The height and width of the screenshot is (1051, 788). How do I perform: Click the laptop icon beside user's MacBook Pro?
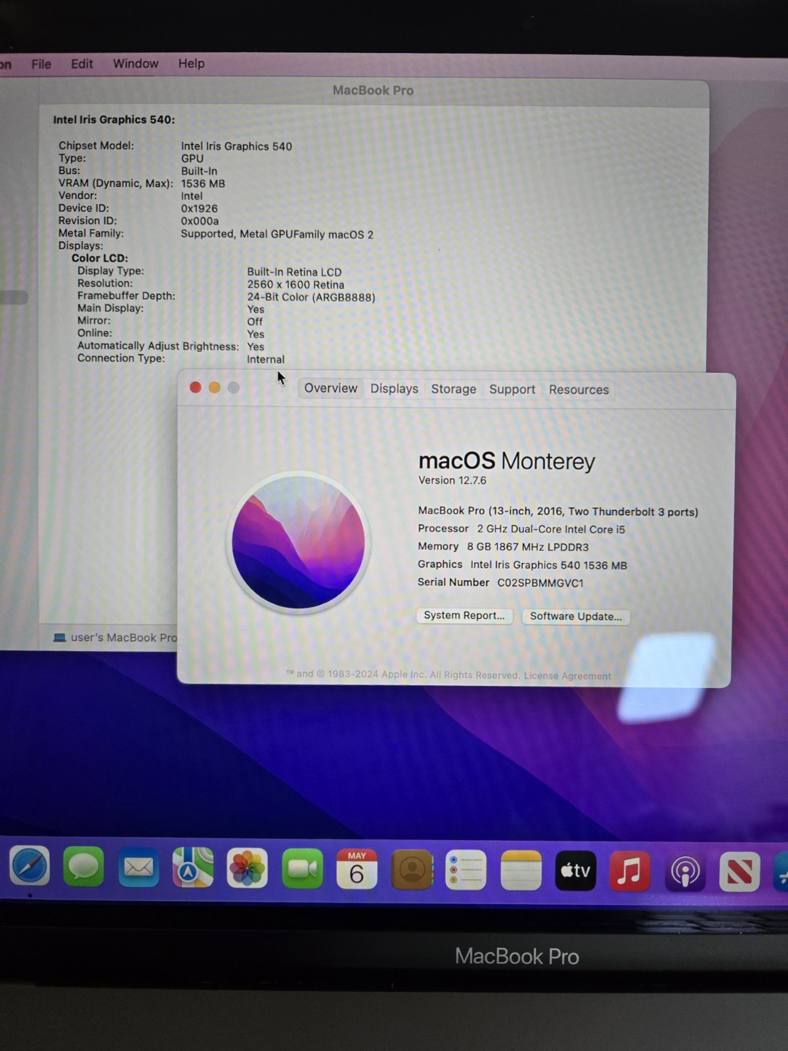60,637
